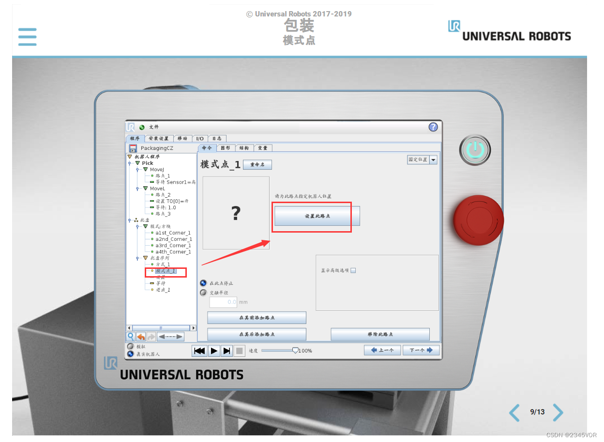Click the tree scrollbar left arrow

[129, 328]
